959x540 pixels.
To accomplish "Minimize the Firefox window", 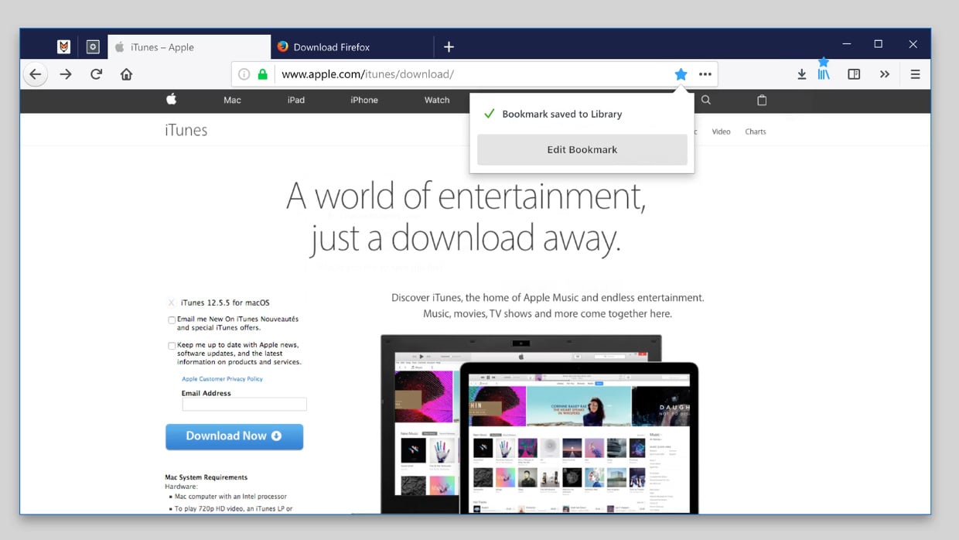I will coord(847,44).
